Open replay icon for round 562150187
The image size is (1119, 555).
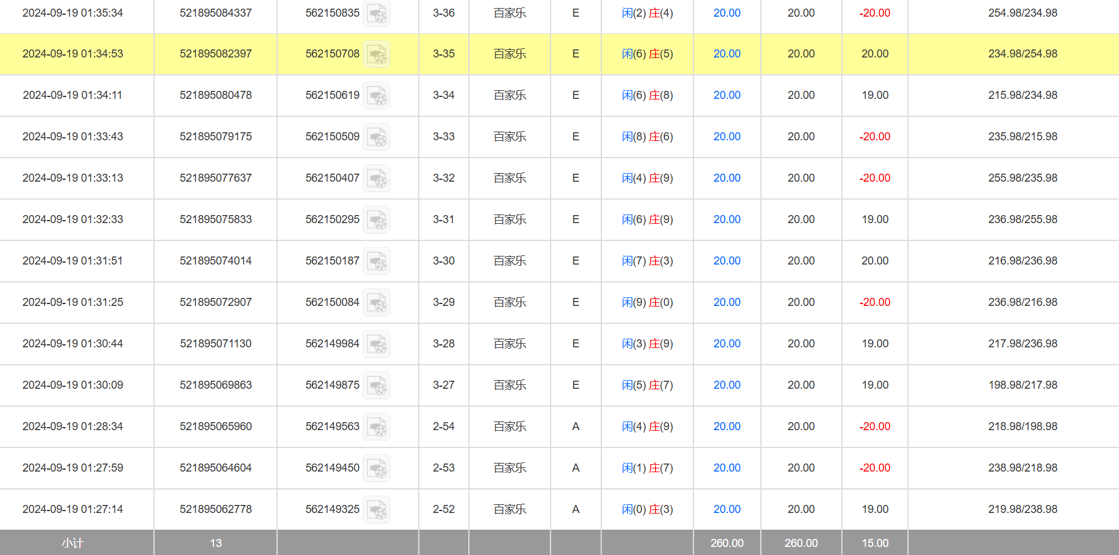click(376, 261)
